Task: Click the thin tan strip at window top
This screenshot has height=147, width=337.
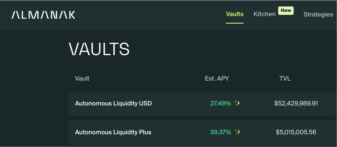Action: 168,0
